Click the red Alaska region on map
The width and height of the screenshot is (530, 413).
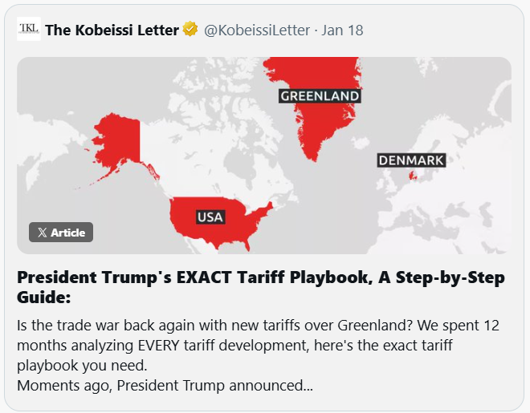point(115,140)
